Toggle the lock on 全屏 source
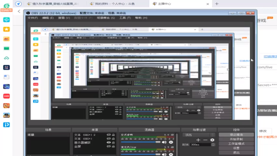 (113, 146)
